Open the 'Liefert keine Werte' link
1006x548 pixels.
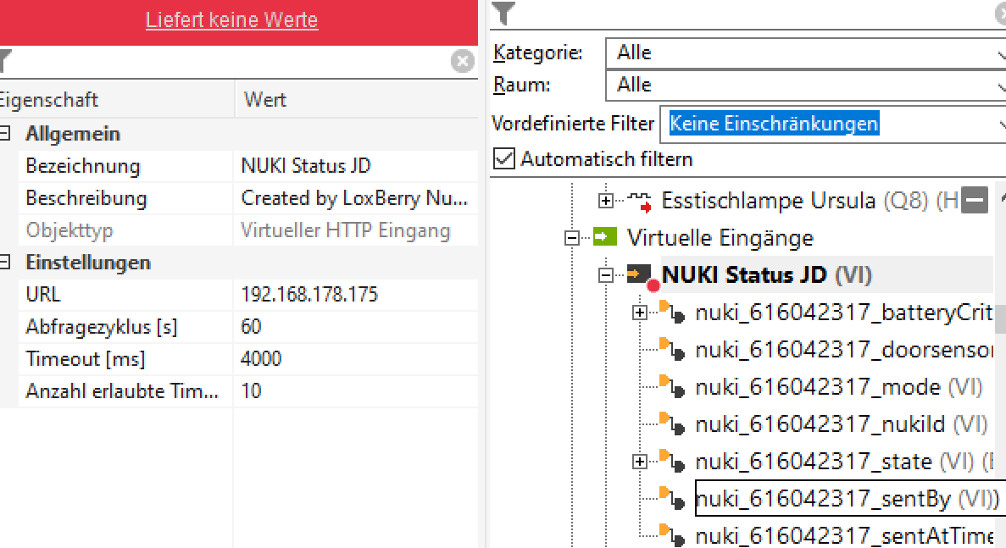(x=231, y=19)
